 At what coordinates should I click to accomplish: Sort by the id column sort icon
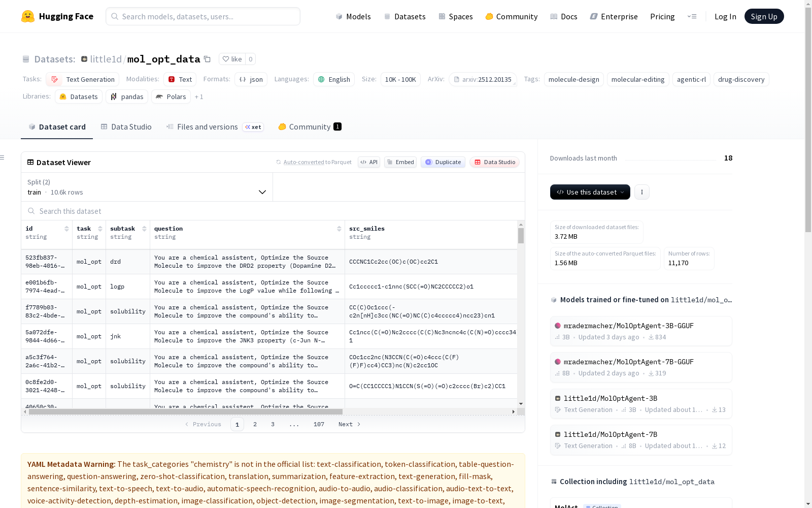pos(66,229)
